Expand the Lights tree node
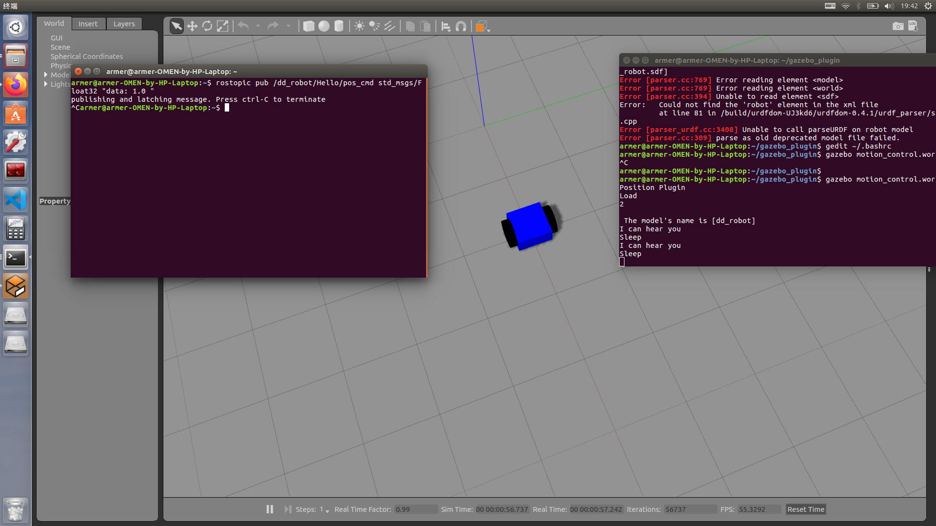The height and width of the screenshot is (526, 936). coord(46,84)
